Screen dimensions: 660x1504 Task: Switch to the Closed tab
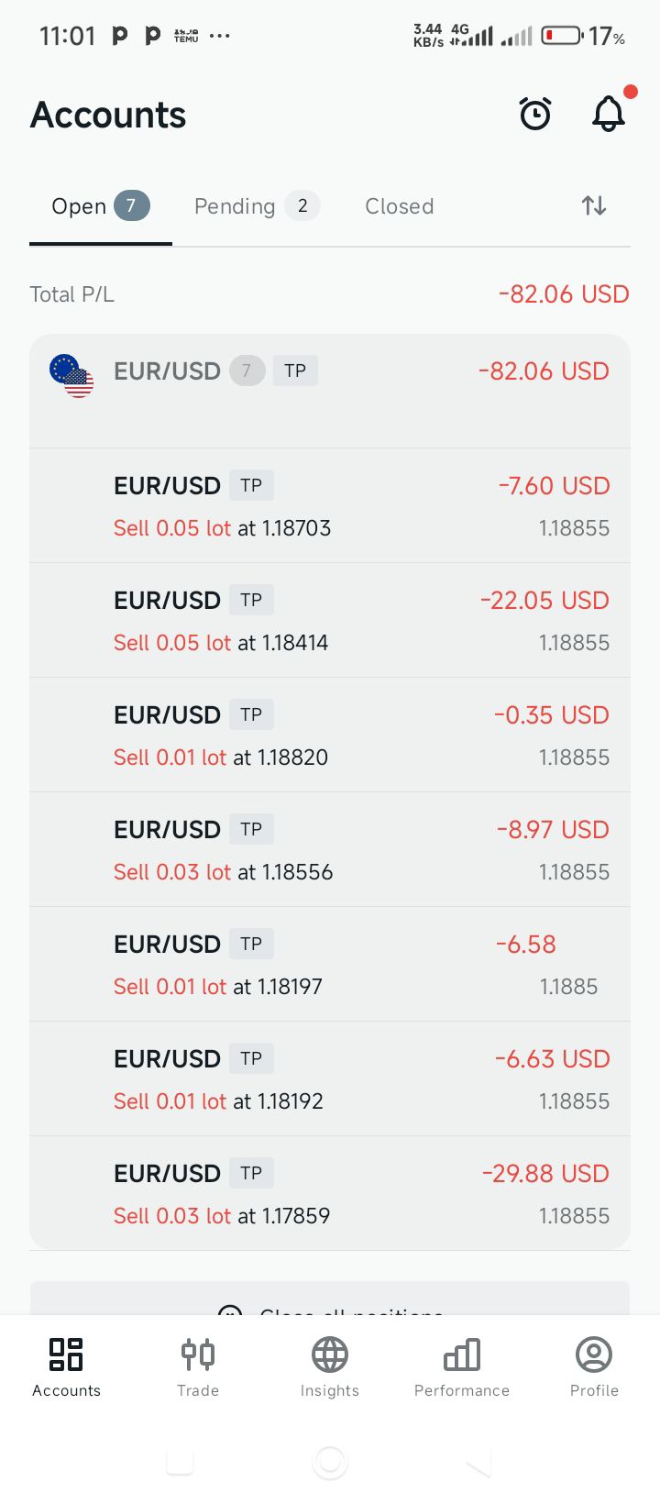pyautogui.click(x=399, y=206)
